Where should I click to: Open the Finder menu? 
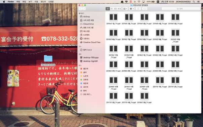[11, 2]
